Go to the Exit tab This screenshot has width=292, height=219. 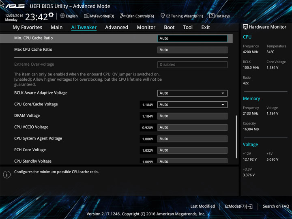pos(206,28)
